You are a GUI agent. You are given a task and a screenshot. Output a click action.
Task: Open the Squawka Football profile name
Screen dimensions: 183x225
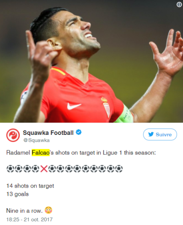tap(48, 133)
